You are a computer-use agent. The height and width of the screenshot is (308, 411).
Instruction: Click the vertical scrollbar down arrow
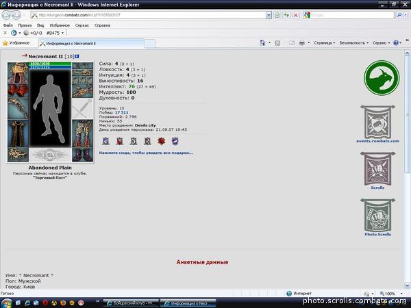point(407,285)
